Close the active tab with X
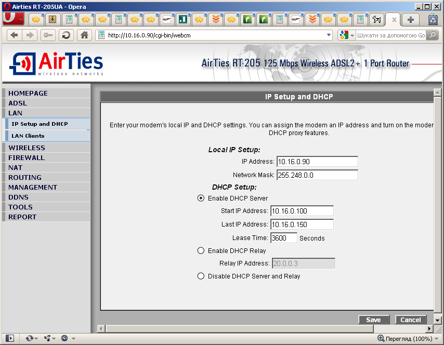This screenshot has width=444, height=345. pos(394,20)
